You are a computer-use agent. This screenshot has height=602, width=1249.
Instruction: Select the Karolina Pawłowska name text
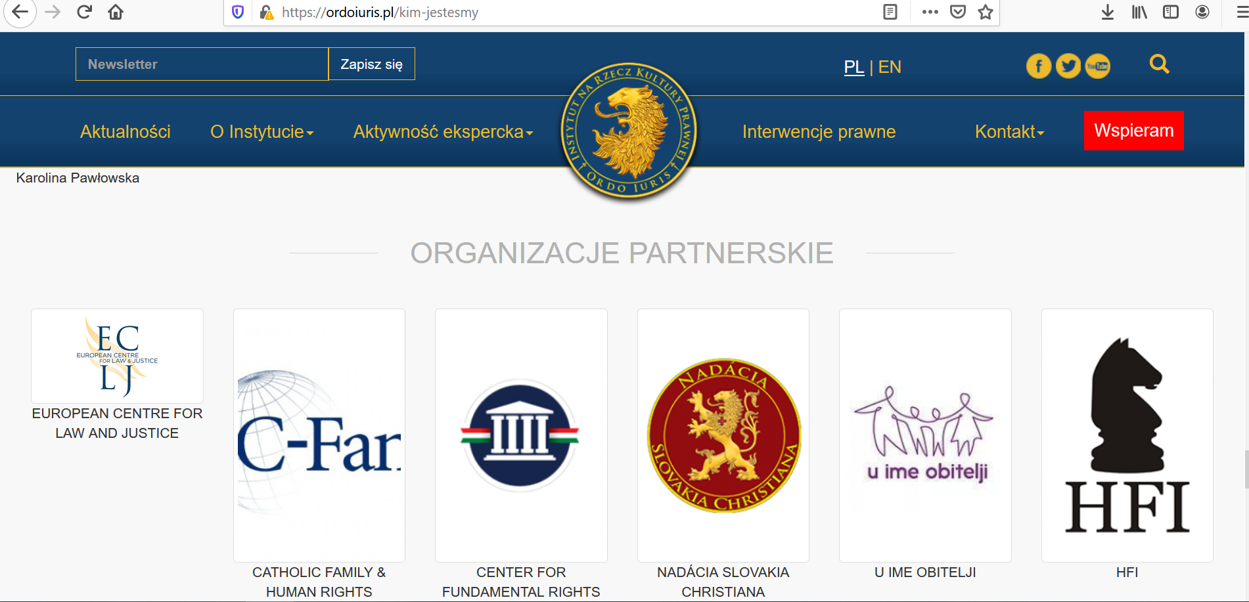point(78,178)
